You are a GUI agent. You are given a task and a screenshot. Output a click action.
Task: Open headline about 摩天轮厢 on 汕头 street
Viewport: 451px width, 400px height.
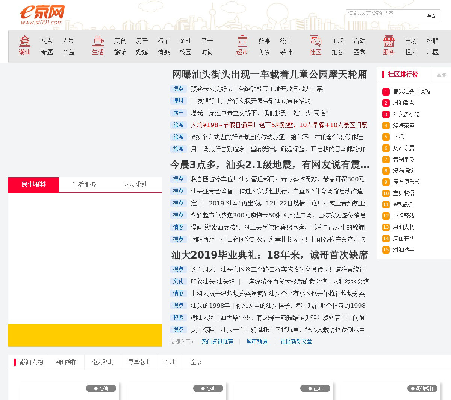click(x=269, y=75)
